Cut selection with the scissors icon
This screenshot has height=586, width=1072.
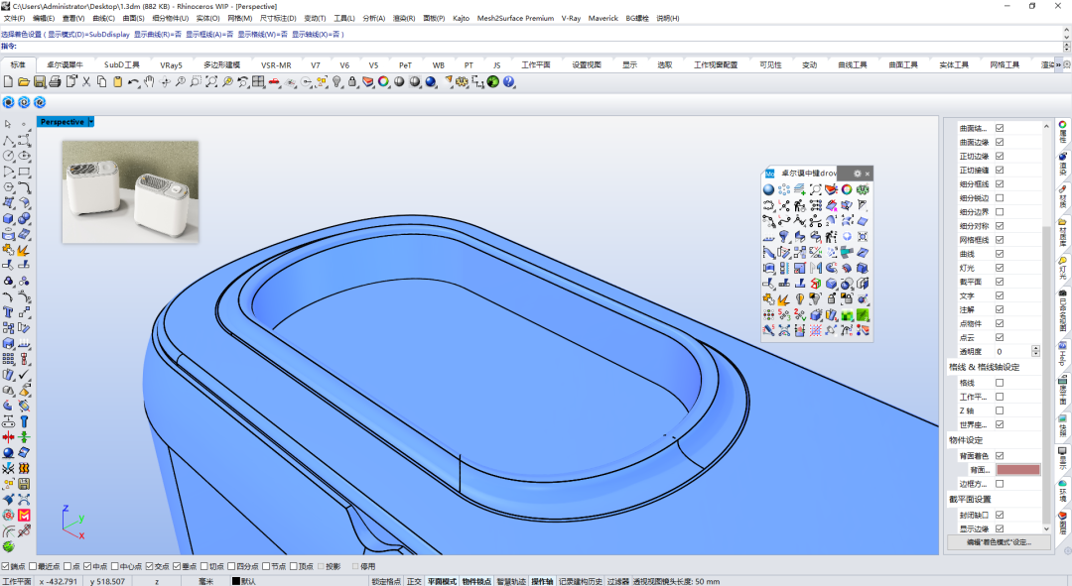[86, 82]
